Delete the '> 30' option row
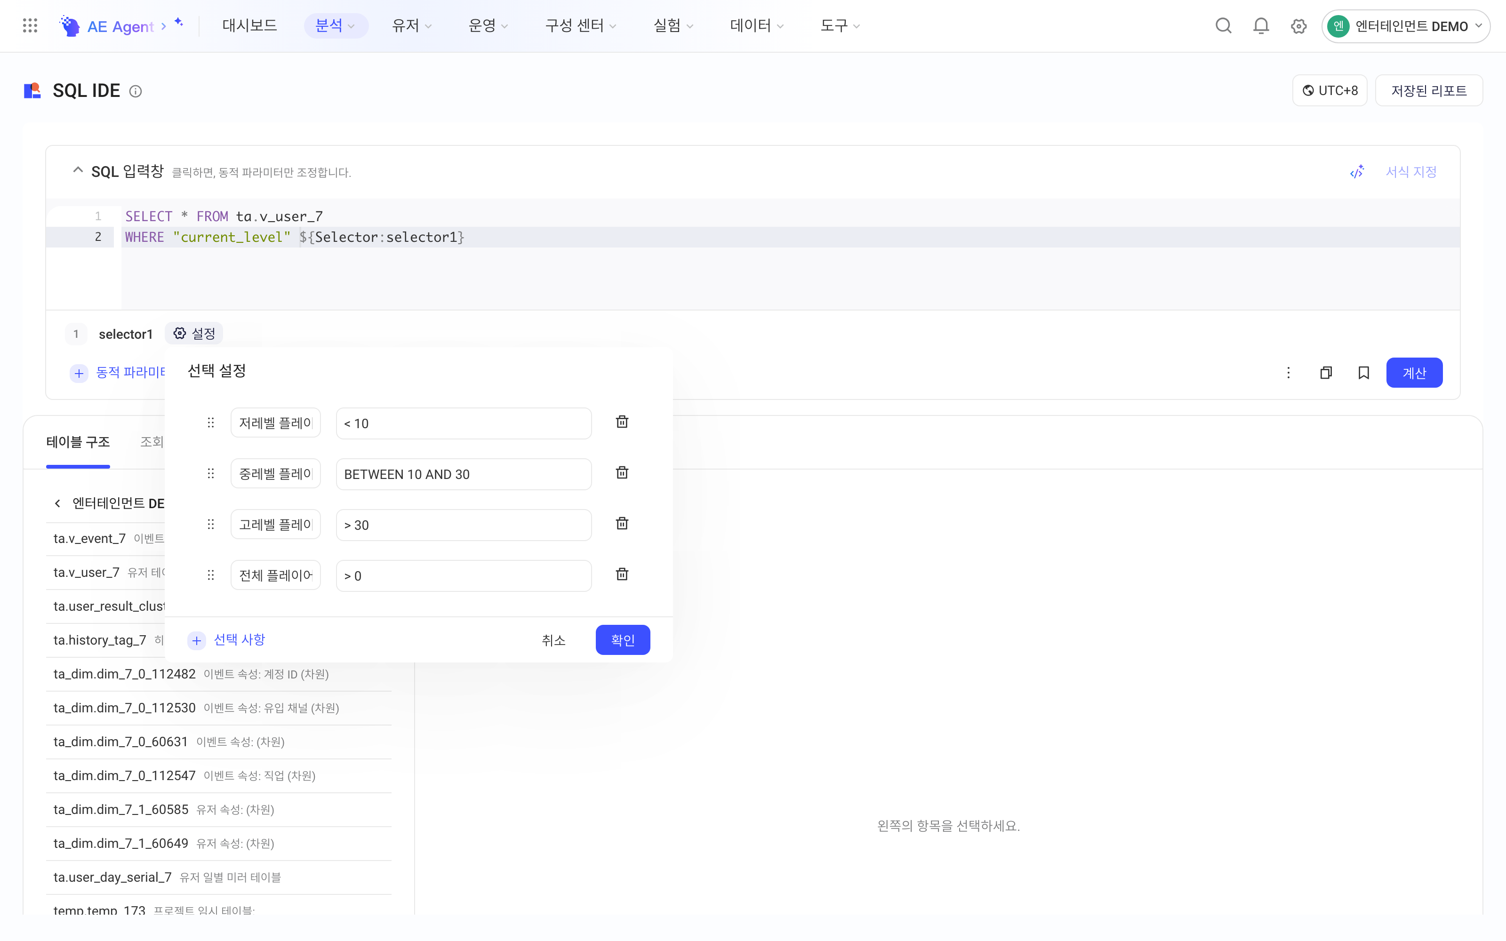Screen dimensions: 1506x941 (622, 523)
